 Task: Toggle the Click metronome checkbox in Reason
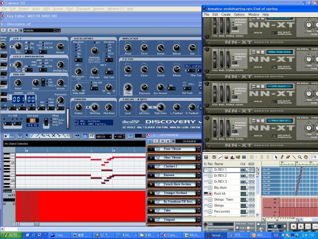coord(259,224)
